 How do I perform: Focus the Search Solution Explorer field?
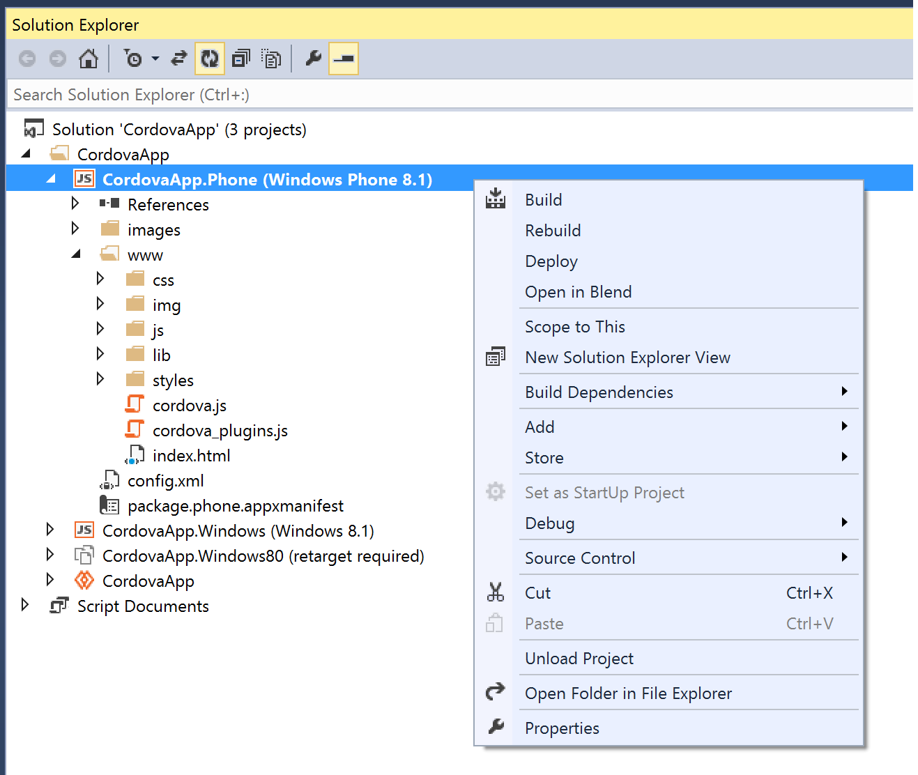[459, 95]
